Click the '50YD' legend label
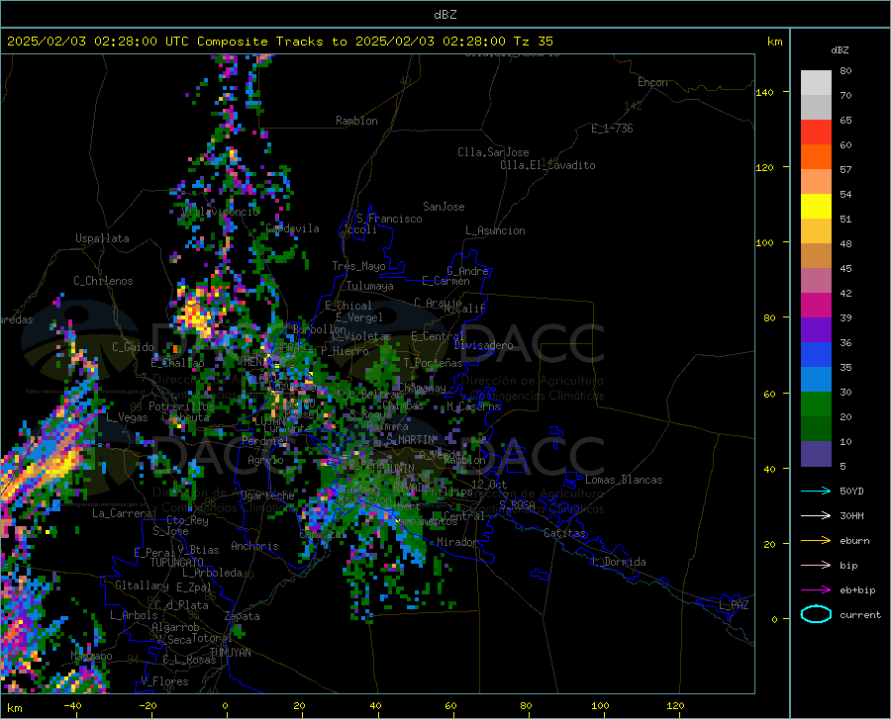The width and height of the screenshot is (891, 719). [x=851, y=492]
